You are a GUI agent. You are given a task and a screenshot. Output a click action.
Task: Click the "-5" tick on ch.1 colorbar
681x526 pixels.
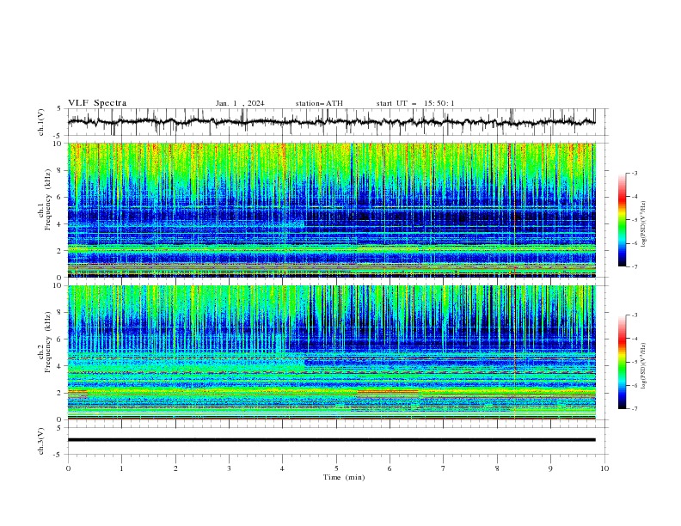pos(635,220)
